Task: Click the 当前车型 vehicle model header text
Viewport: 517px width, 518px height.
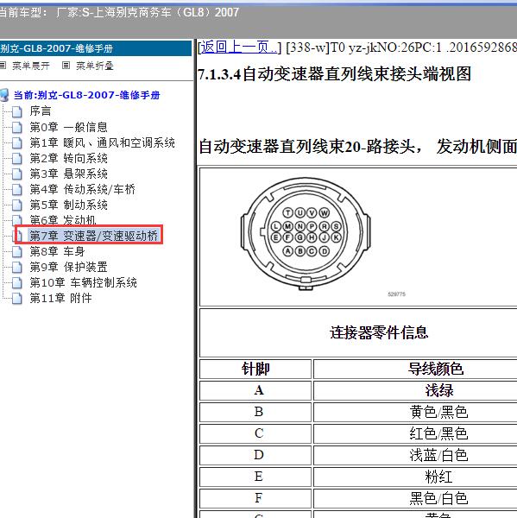Action: point(119,13)
